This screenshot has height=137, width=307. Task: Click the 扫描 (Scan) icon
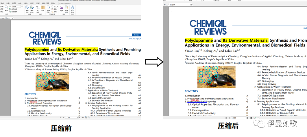tap(62, 8)
